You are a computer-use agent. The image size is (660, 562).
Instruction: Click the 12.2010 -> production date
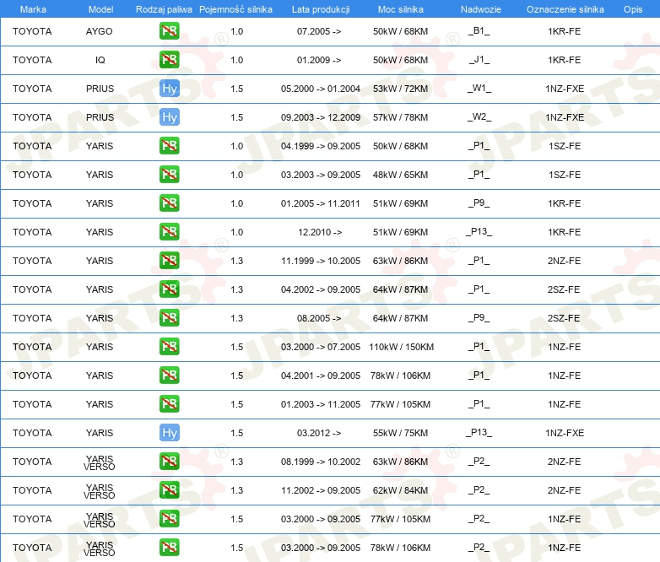(x=320, y=232)
